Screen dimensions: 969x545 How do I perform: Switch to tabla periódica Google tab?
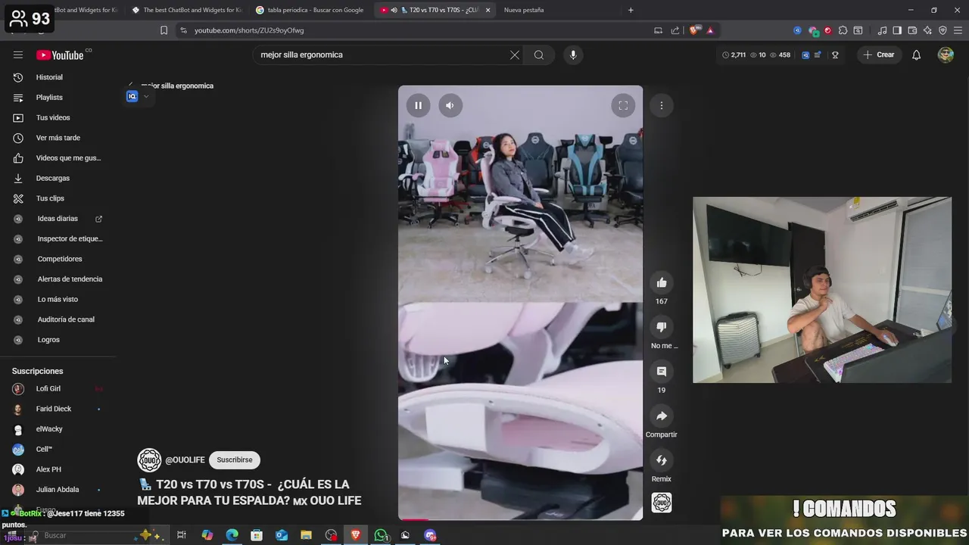pyautogui.click(x=310, y=10)
